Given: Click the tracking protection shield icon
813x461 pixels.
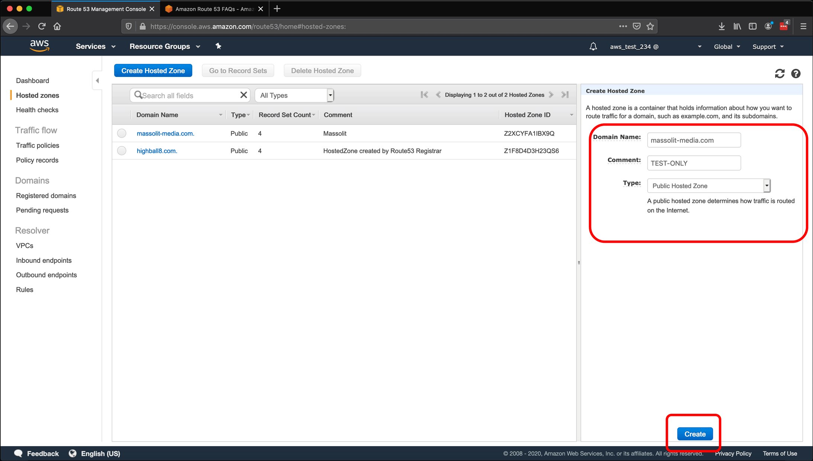Looking at the screenshot, I should (x=129, y=26).
